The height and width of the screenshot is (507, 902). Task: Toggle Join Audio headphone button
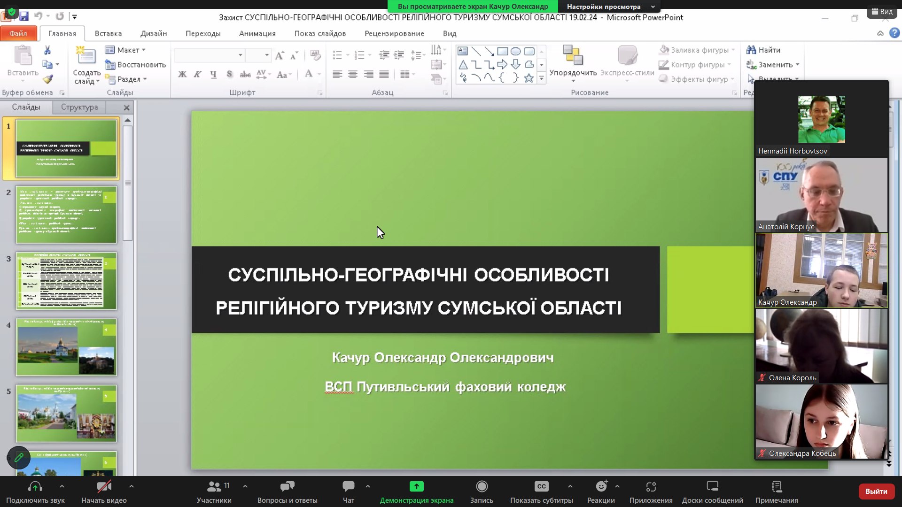[35, 486]
